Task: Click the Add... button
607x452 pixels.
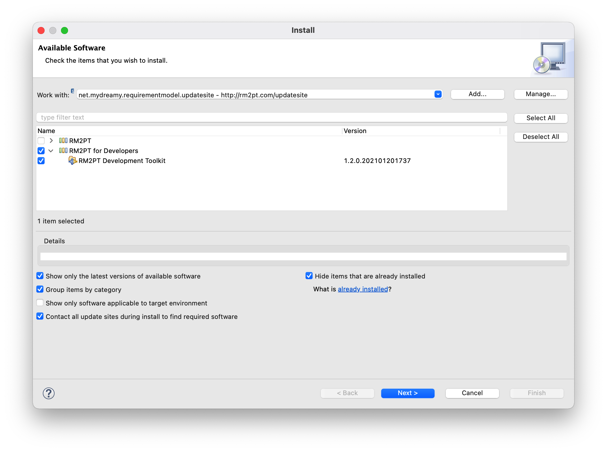Action: click(x=477, y=94)
